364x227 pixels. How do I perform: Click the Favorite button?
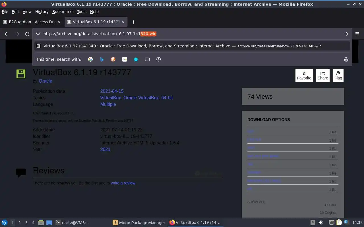click(x=304, y=75)
